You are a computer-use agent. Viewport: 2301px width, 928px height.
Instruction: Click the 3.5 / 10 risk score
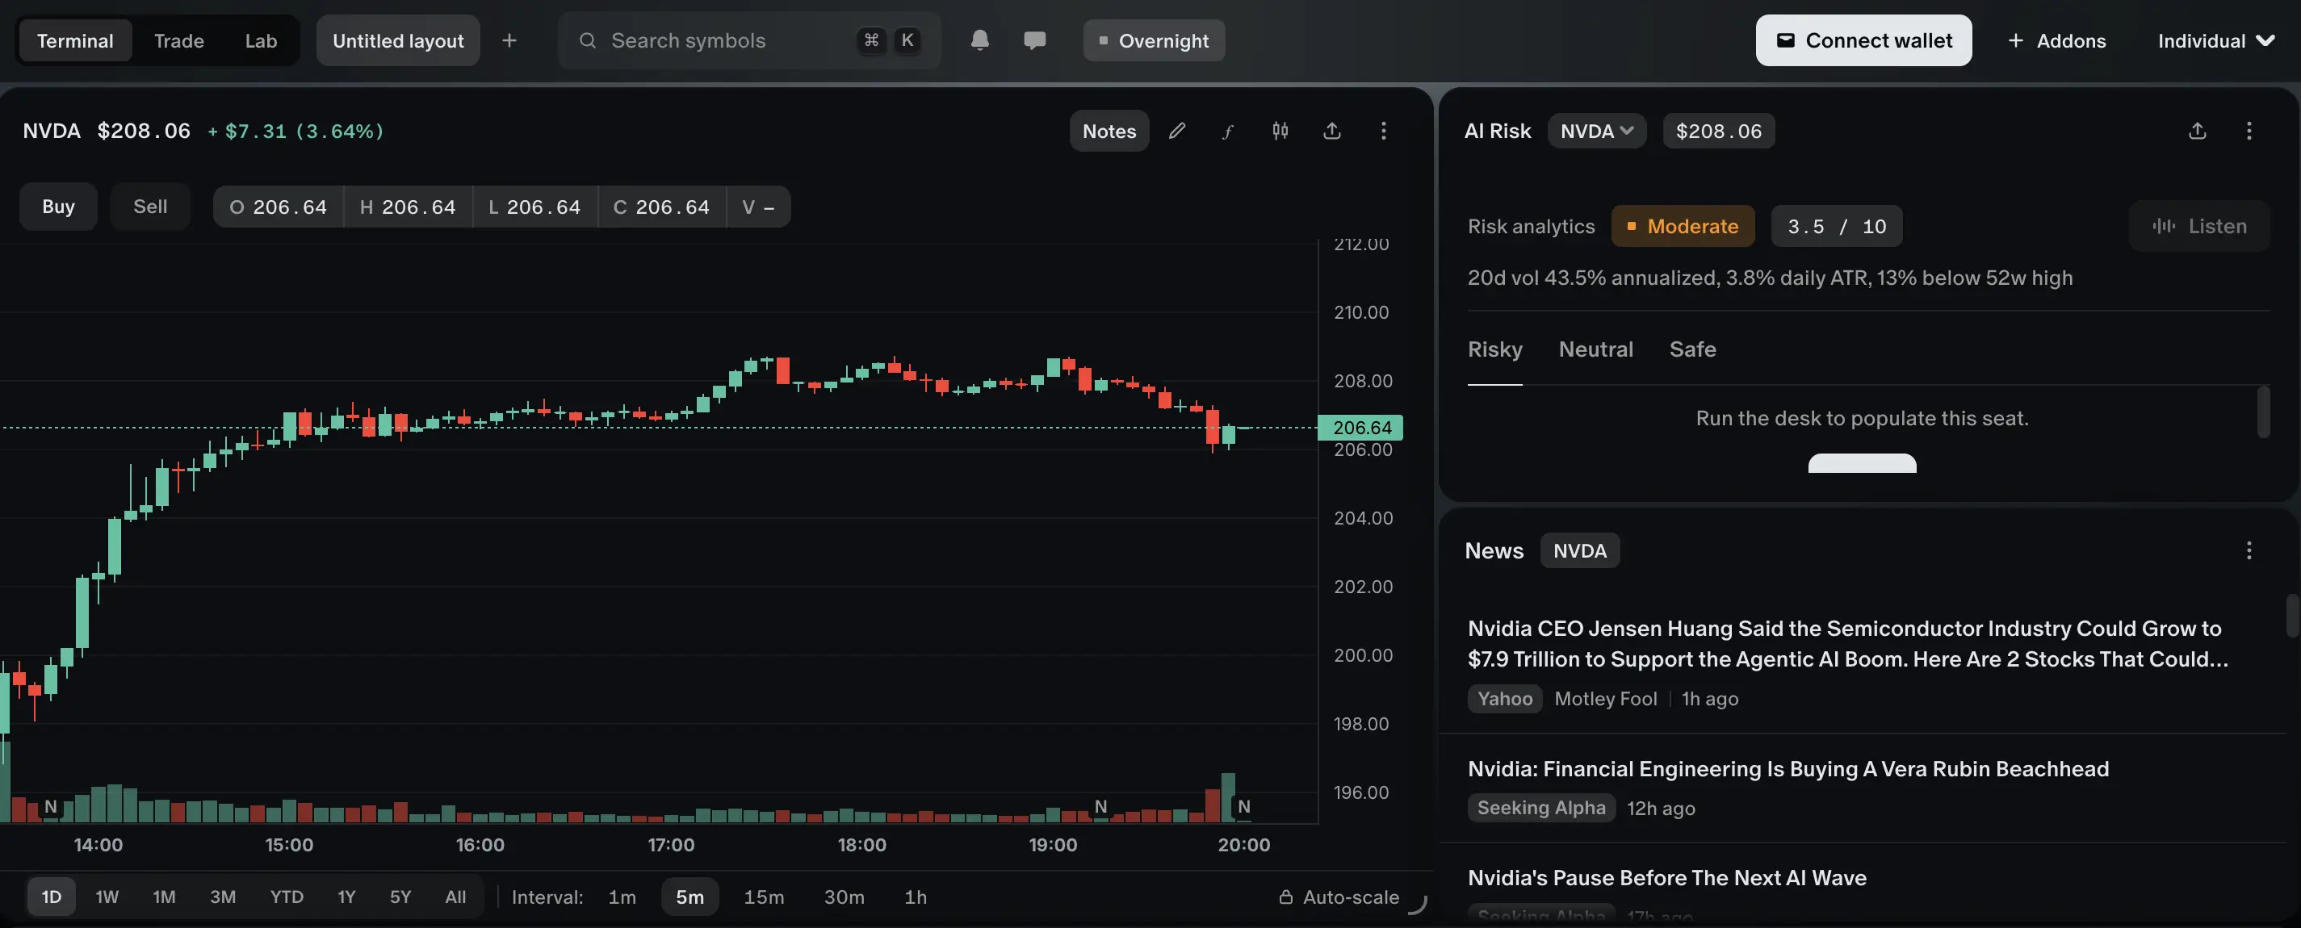point(1837,226)
